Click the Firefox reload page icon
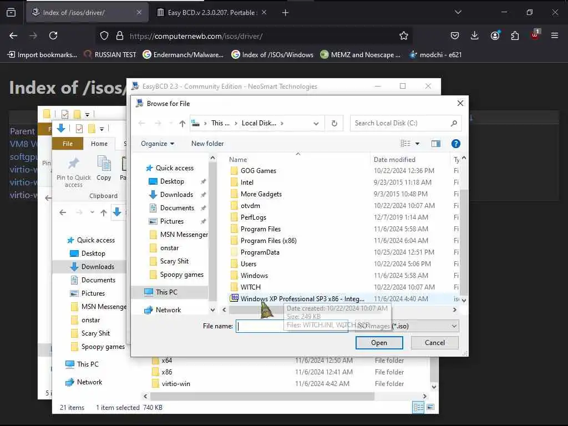The image size is (568, 426). (x=53, y=35)
